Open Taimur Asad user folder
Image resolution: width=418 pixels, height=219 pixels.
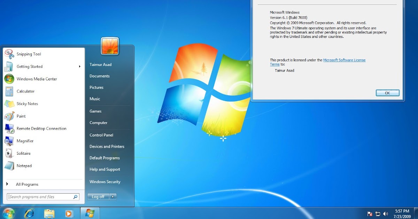[x=101, y=65]
